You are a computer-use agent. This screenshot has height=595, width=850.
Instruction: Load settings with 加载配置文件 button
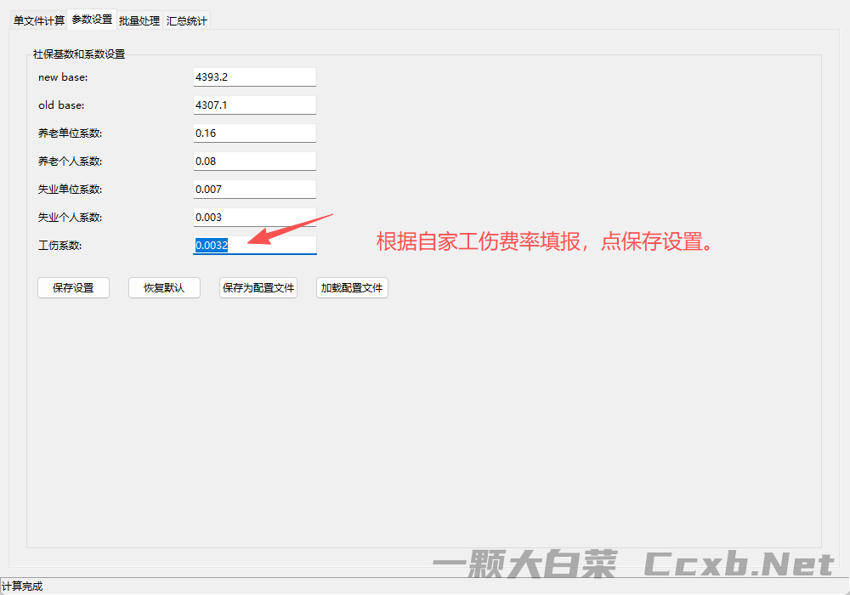352,288
